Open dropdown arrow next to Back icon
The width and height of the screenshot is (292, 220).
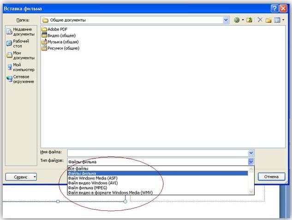(243, 20)
